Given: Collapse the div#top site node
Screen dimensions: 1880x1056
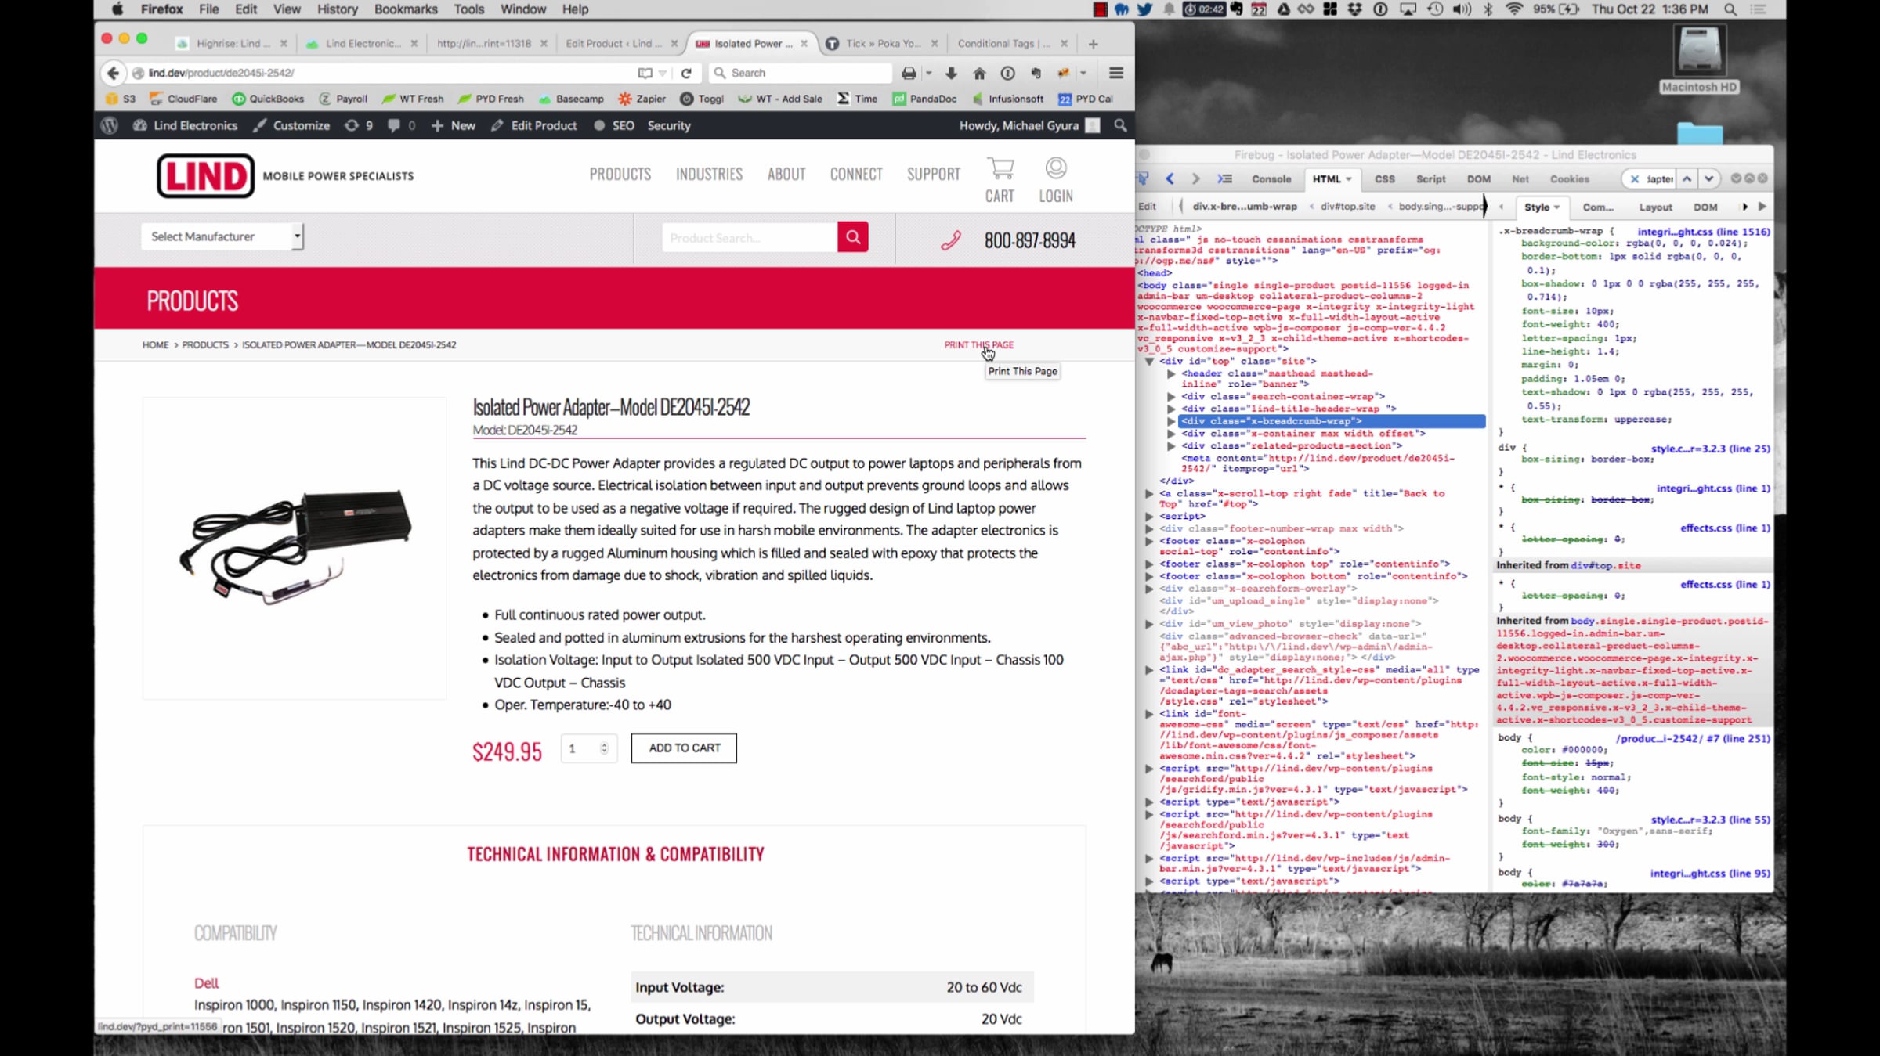Looking at the screenshot, I should coord(1149,362).
